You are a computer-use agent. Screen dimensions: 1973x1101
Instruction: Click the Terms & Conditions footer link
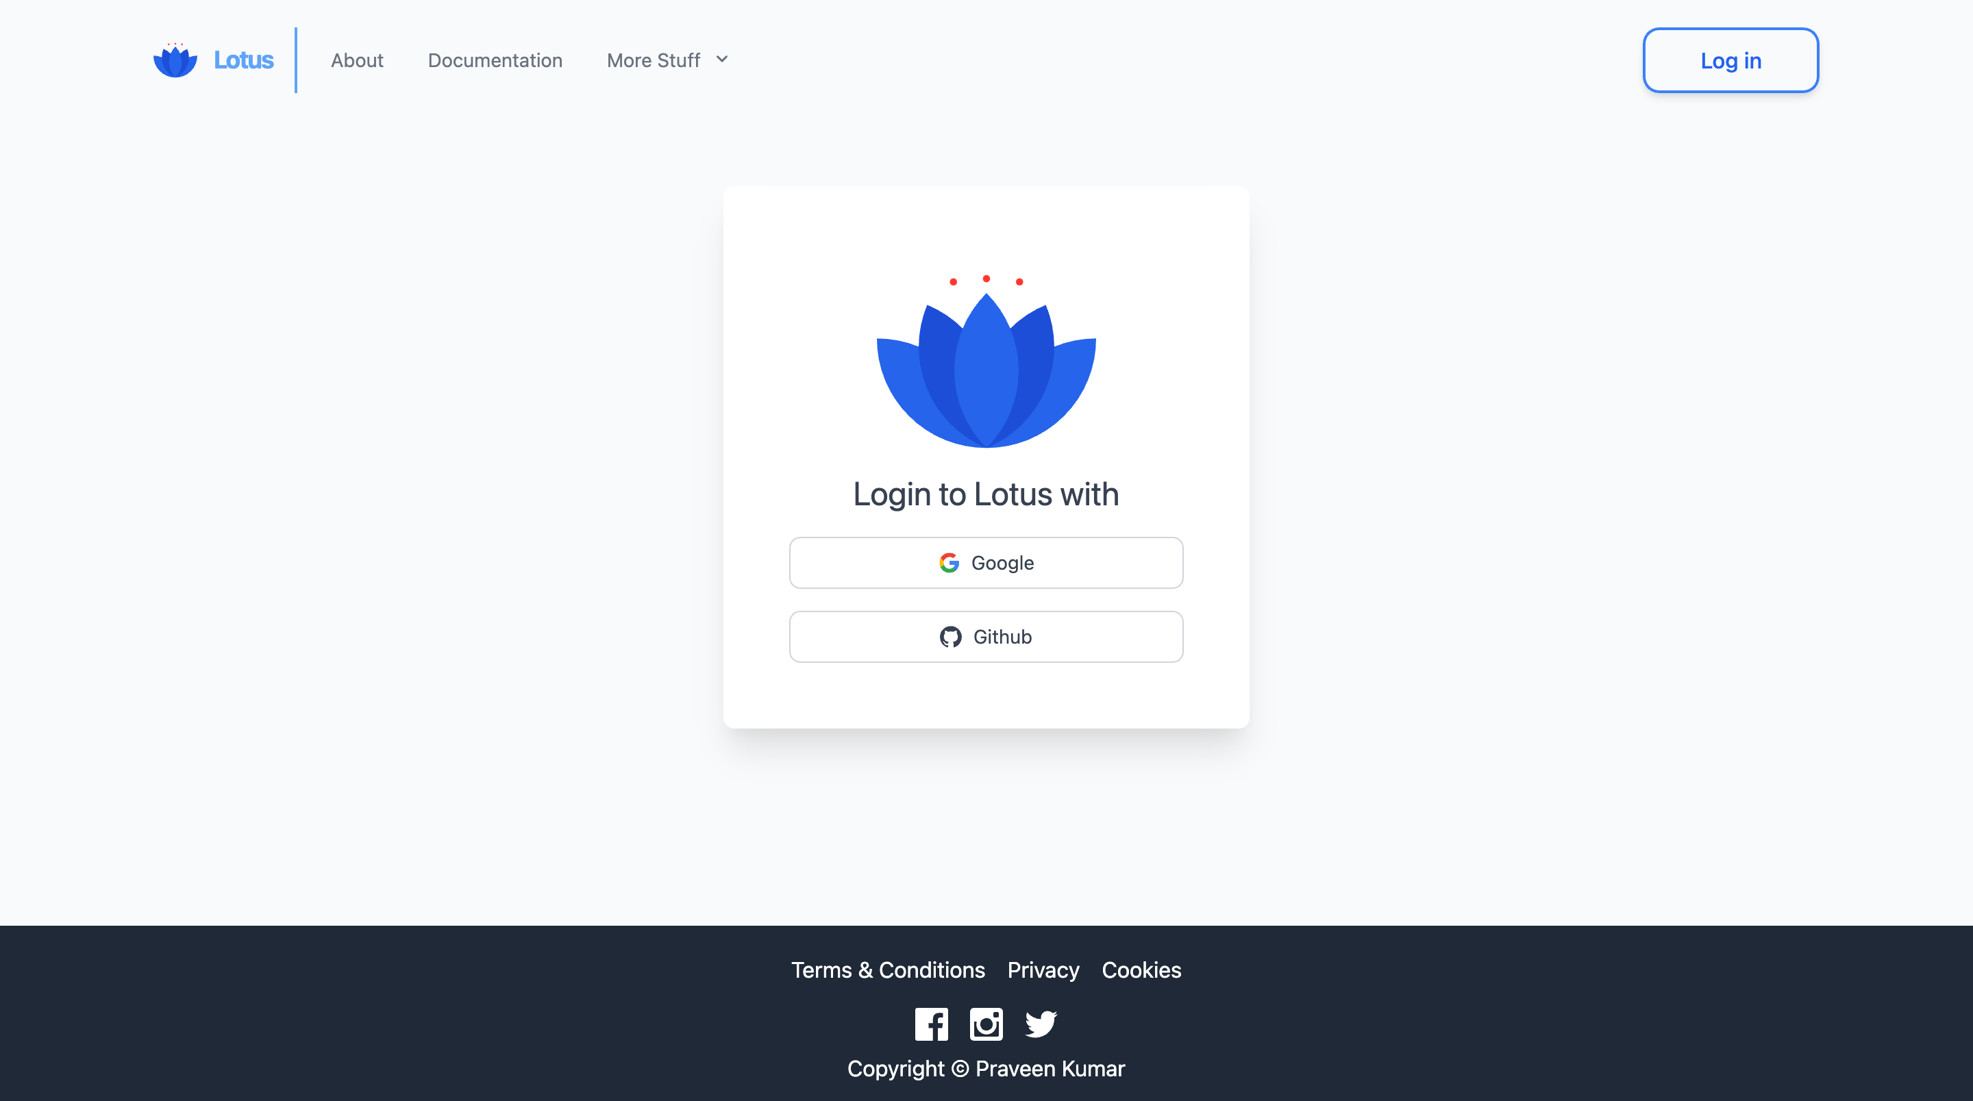(886, 970)
